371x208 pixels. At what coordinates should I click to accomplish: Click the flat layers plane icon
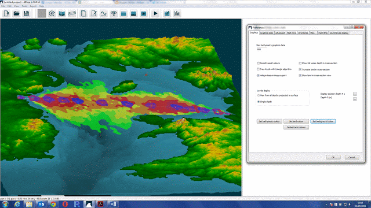point(72,13)
